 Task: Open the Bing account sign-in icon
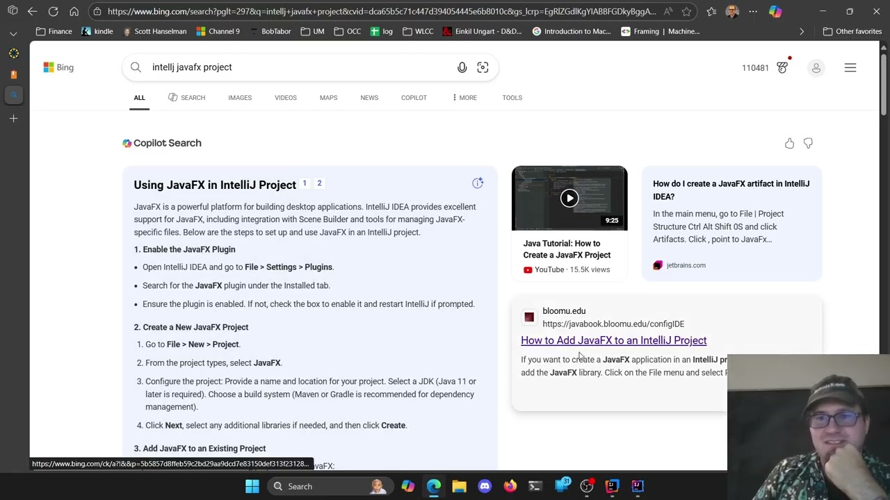point(816,67)
